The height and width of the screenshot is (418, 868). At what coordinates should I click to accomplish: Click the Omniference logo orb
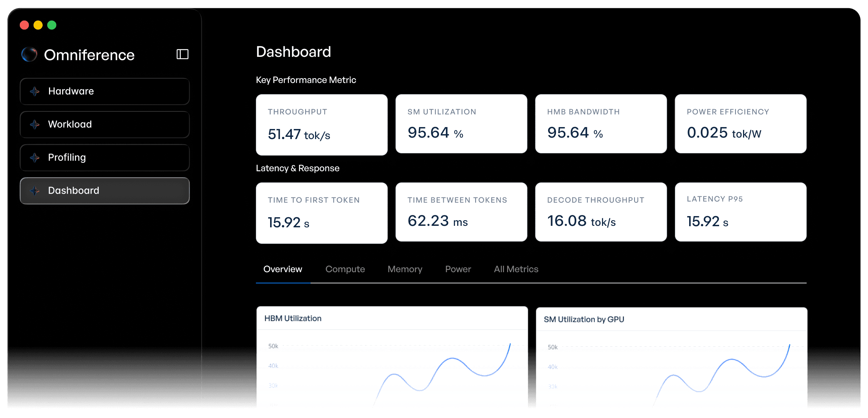29,55
